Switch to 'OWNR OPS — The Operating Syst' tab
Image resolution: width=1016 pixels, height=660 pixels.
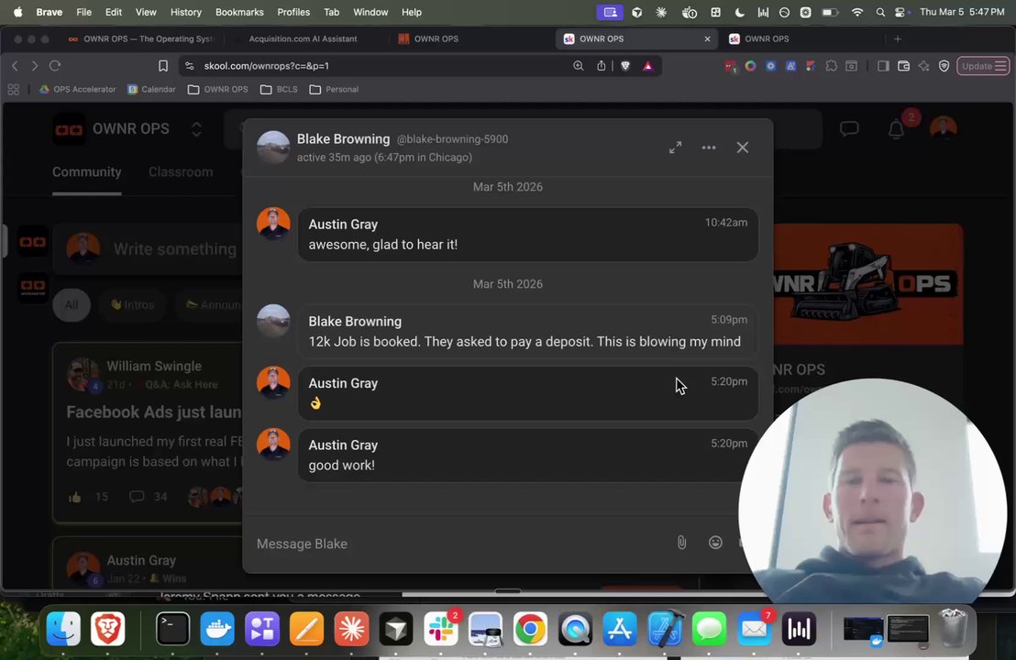(x=141, y=38)
